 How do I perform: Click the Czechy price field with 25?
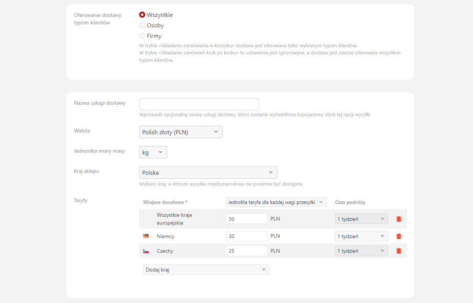[x=246, y=251]
